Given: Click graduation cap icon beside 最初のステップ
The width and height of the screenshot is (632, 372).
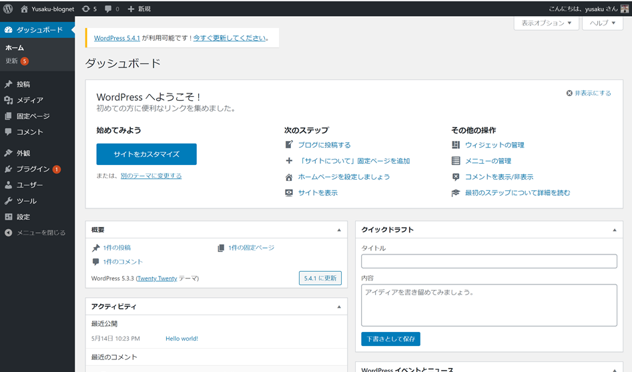Looking at the screenshot, I should tap(456, 193).
